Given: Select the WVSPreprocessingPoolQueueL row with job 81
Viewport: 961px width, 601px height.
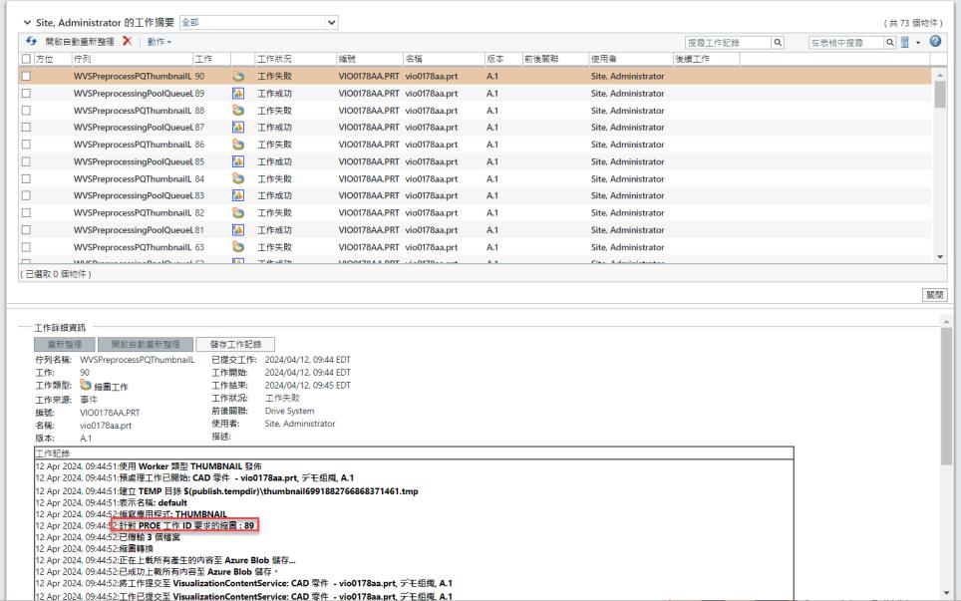Looking at the screenshot, I should (475, 230).
